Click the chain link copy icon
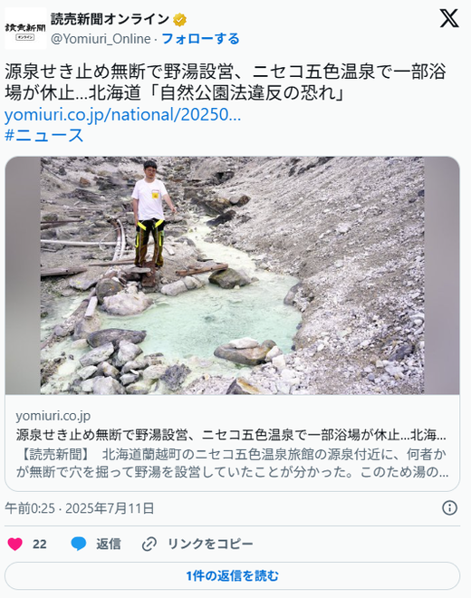 click(x=149, y=544)
